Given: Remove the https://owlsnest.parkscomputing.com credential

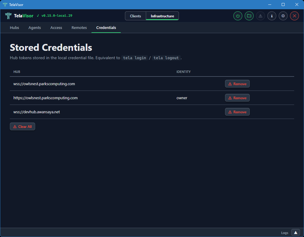Looking at the screenshot, I should (x=237, y=98).
